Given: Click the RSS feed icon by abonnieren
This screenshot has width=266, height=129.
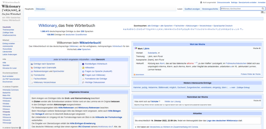Looking at the screenshot, I should [135, 74].
